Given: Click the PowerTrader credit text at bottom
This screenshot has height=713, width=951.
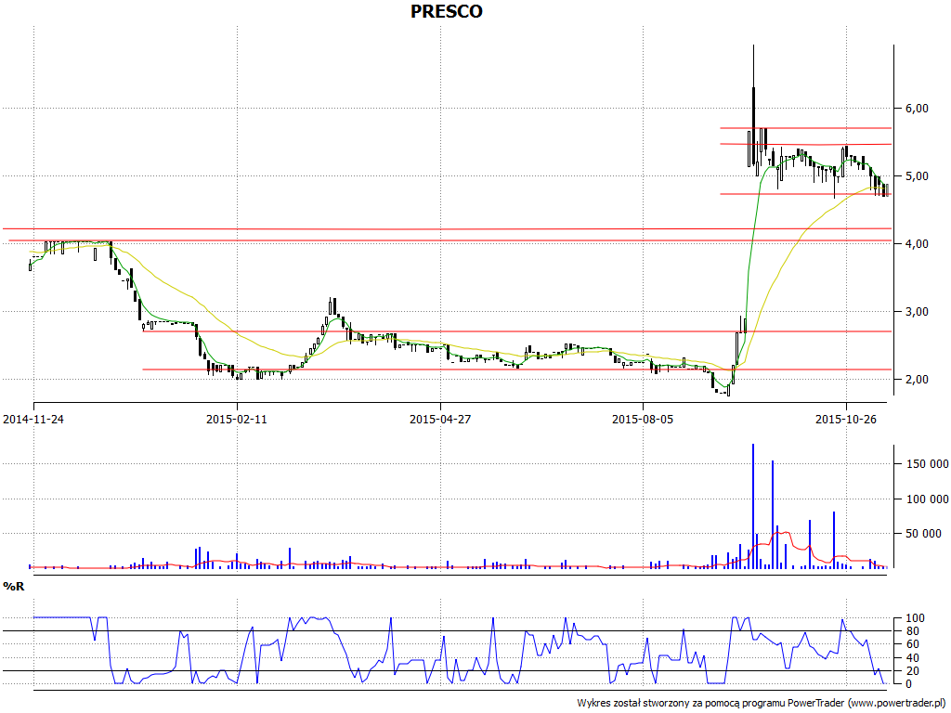Looking at the screenshot, I should [762, 704].
